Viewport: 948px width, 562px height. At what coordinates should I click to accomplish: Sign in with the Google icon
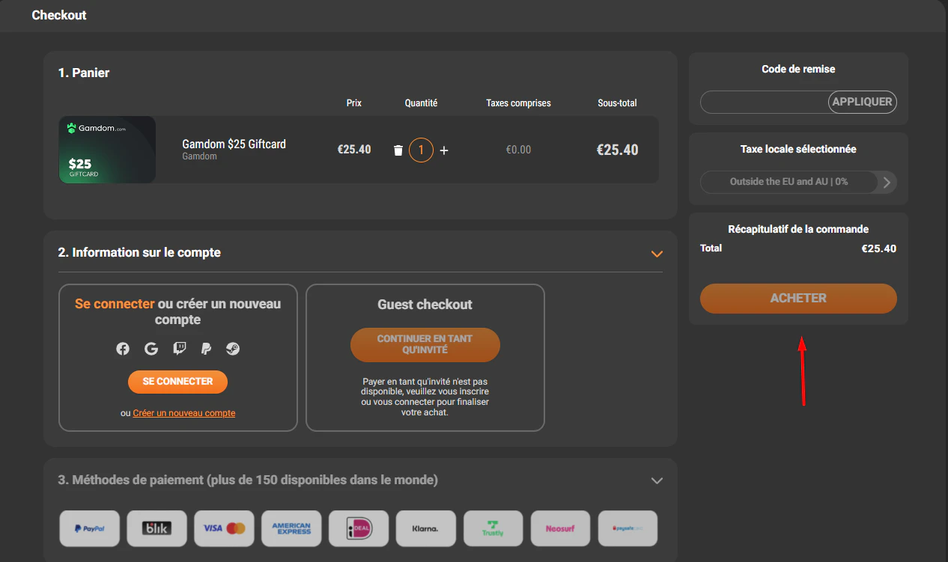pyautogui.click(x=151, y=349)
